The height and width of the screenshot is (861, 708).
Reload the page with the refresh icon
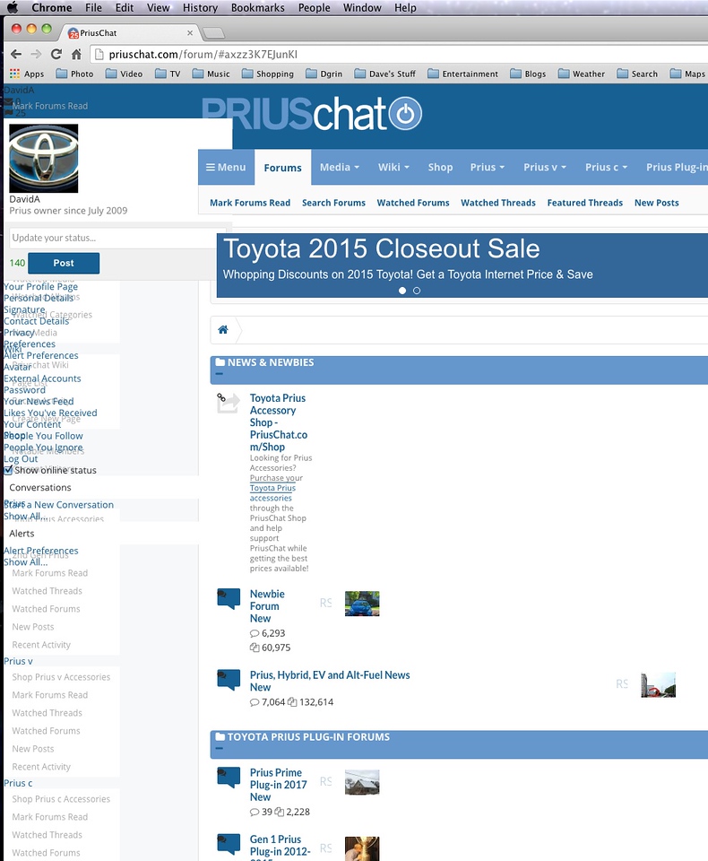[56, 54]
